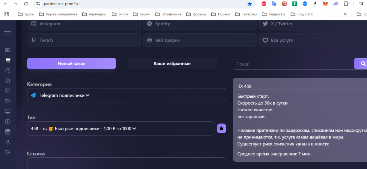Click the Скорость до 50к в сутки line
Viewport: 367px width, 169px height.
(263, 103)
